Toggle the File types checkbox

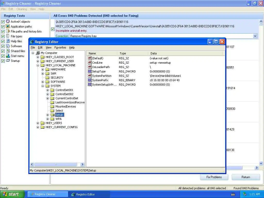(x=3, y=36)
